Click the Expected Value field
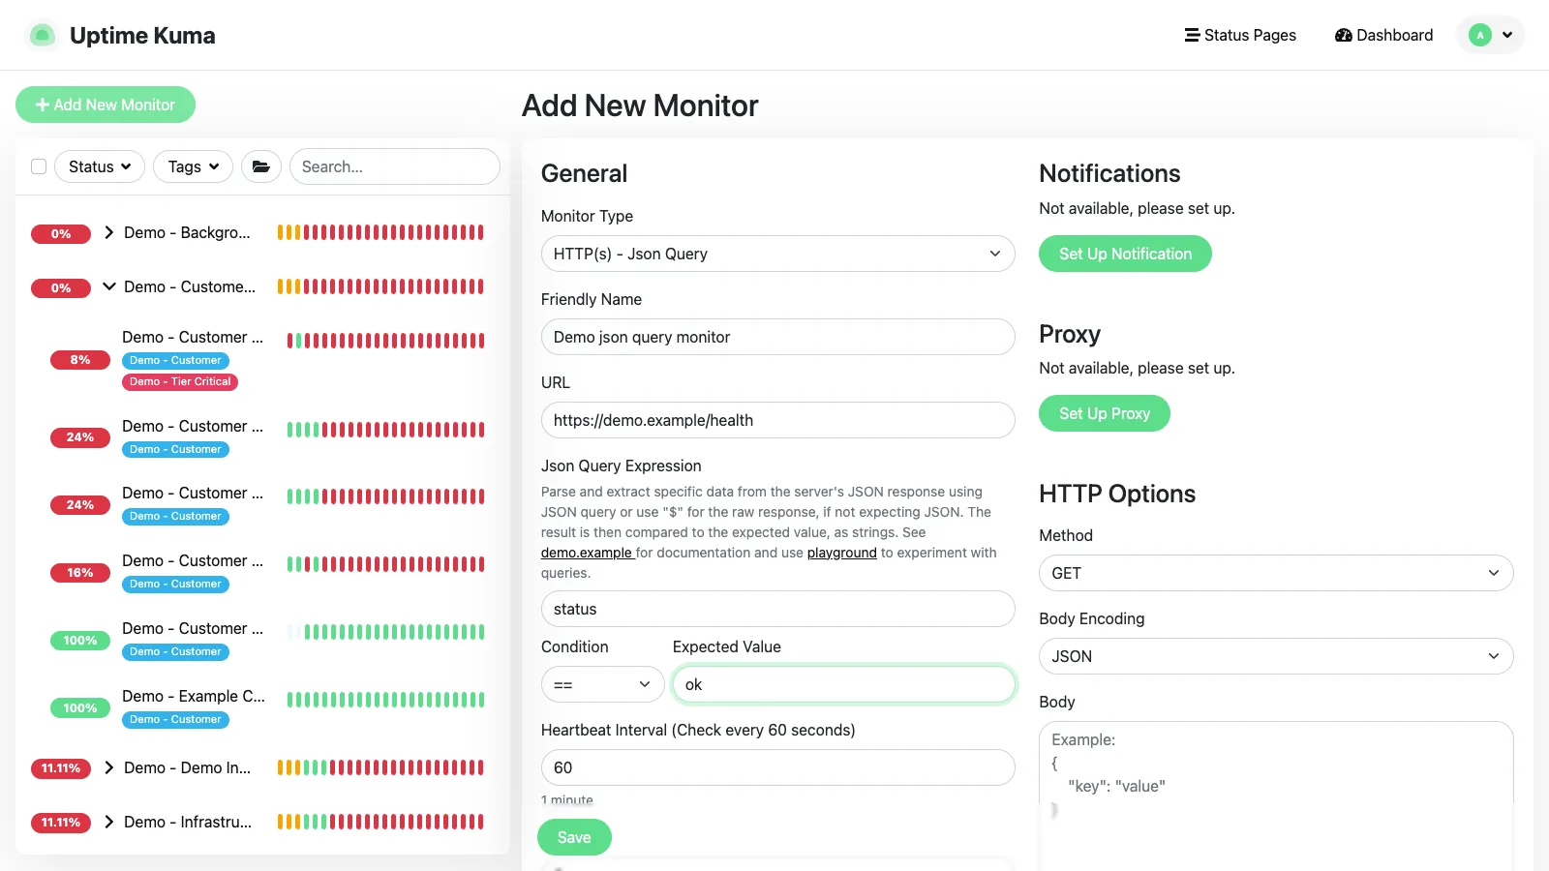Image resolution: width=1549 pixels, height=871 pixels. pyautogui.click(x=843, y=684)
